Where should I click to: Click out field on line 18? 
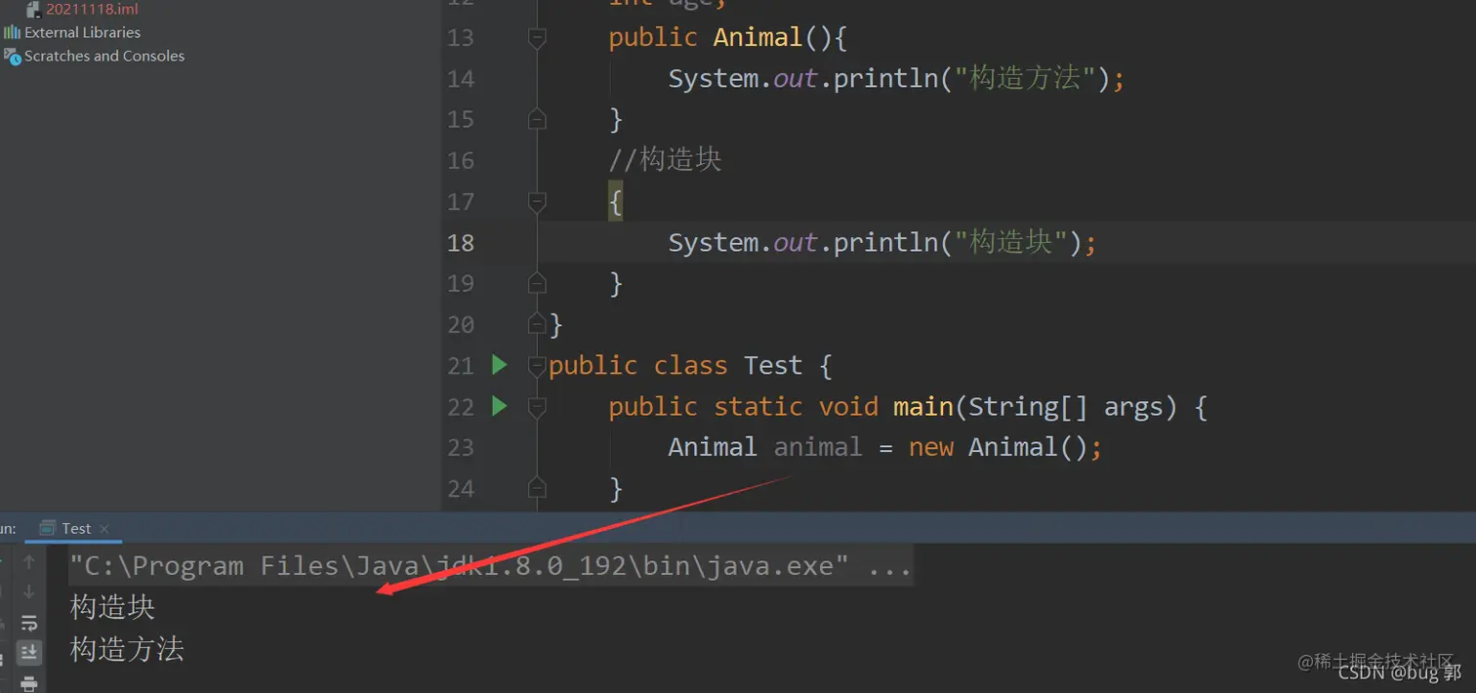(x=795, y=242)
